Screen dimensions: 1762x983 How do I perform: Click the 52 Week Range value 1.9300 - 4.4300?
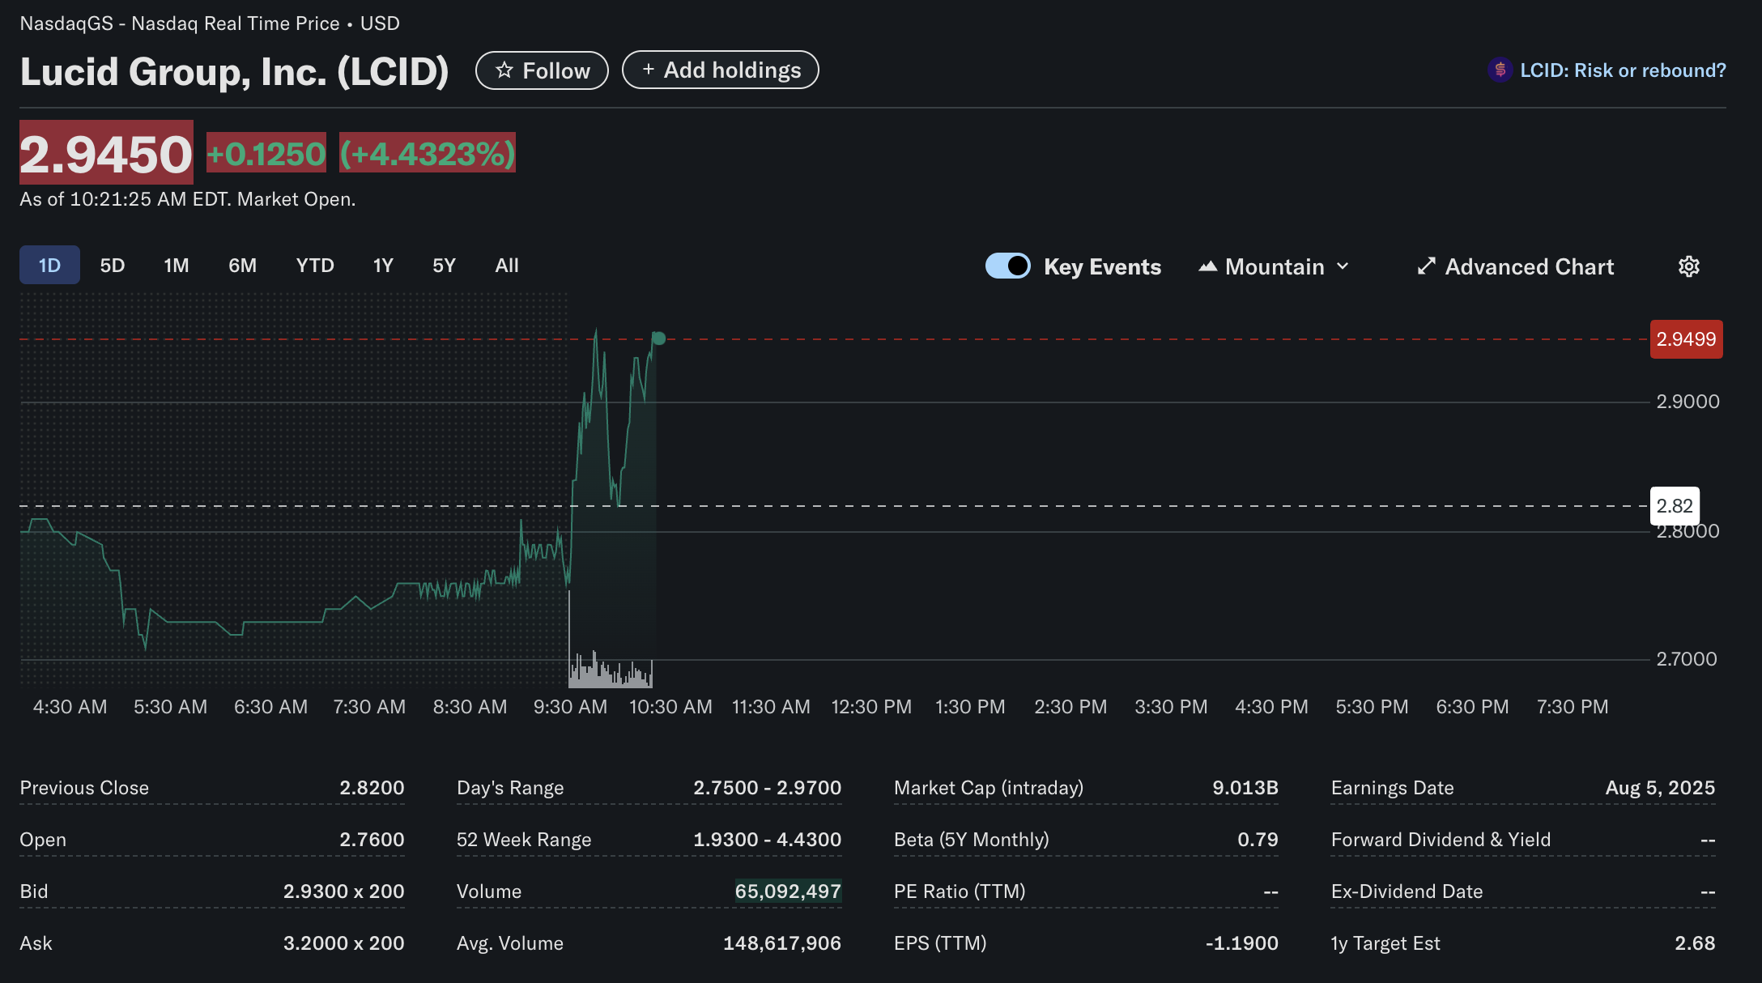[x=767, y=840]
